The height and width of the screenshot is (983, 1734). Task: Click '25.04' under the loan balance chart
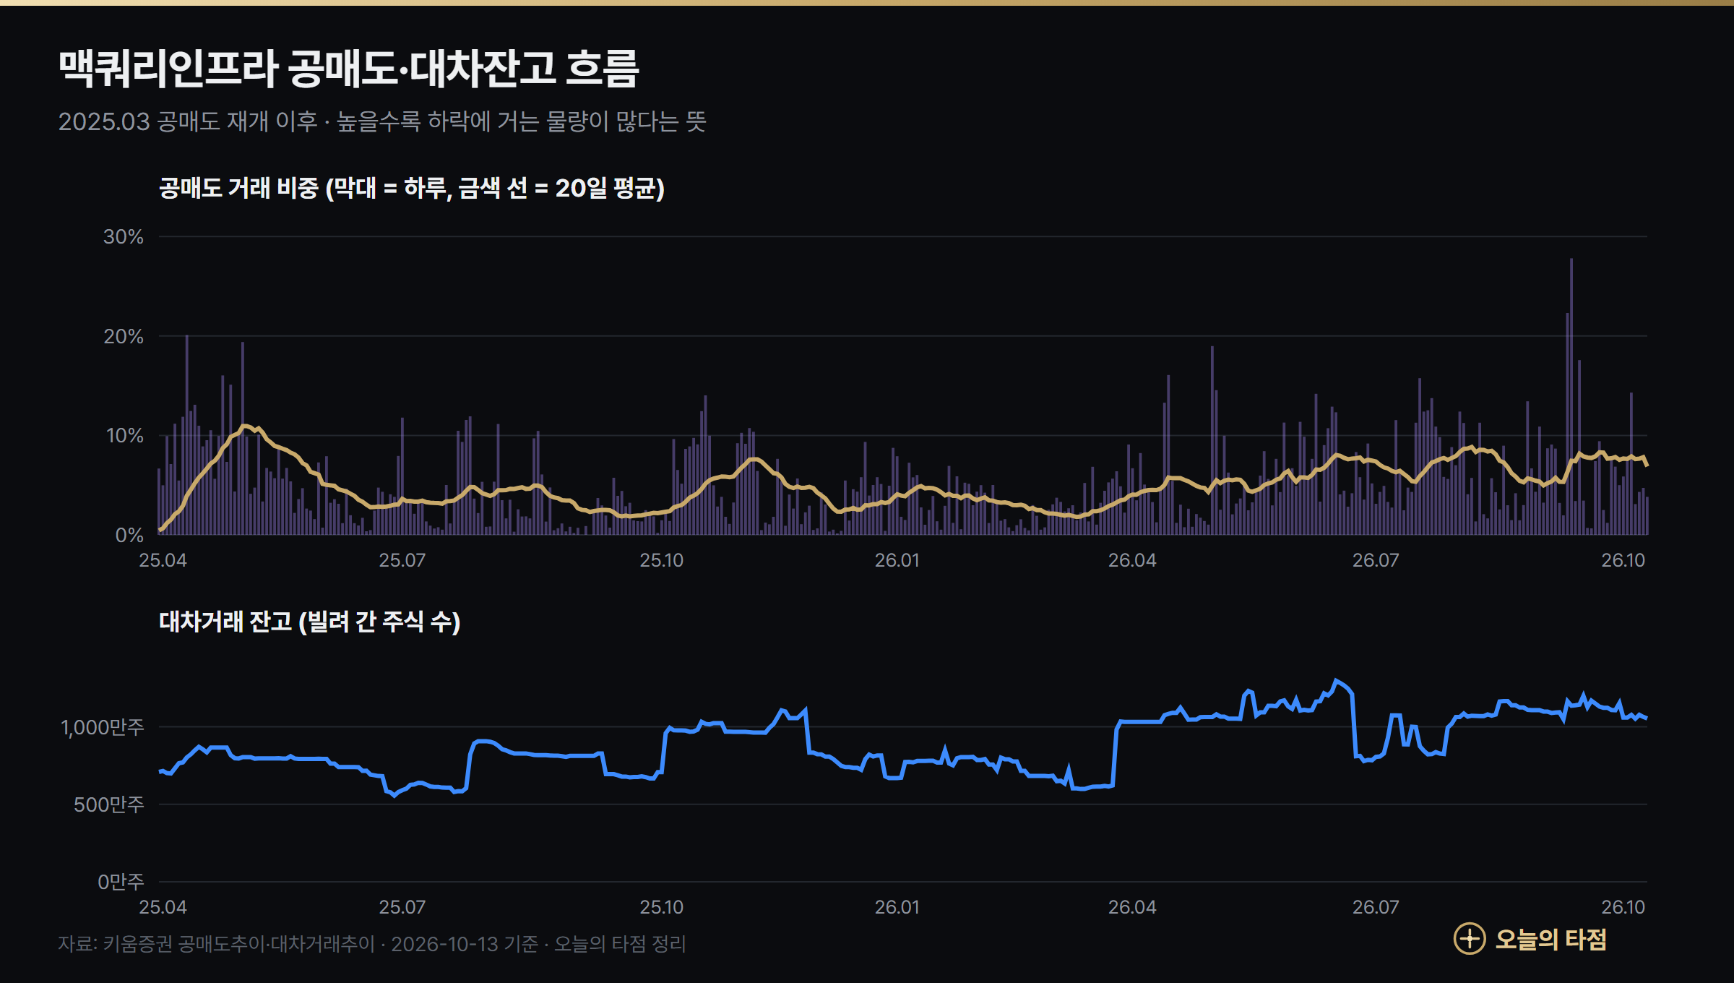tap(163, 907)
